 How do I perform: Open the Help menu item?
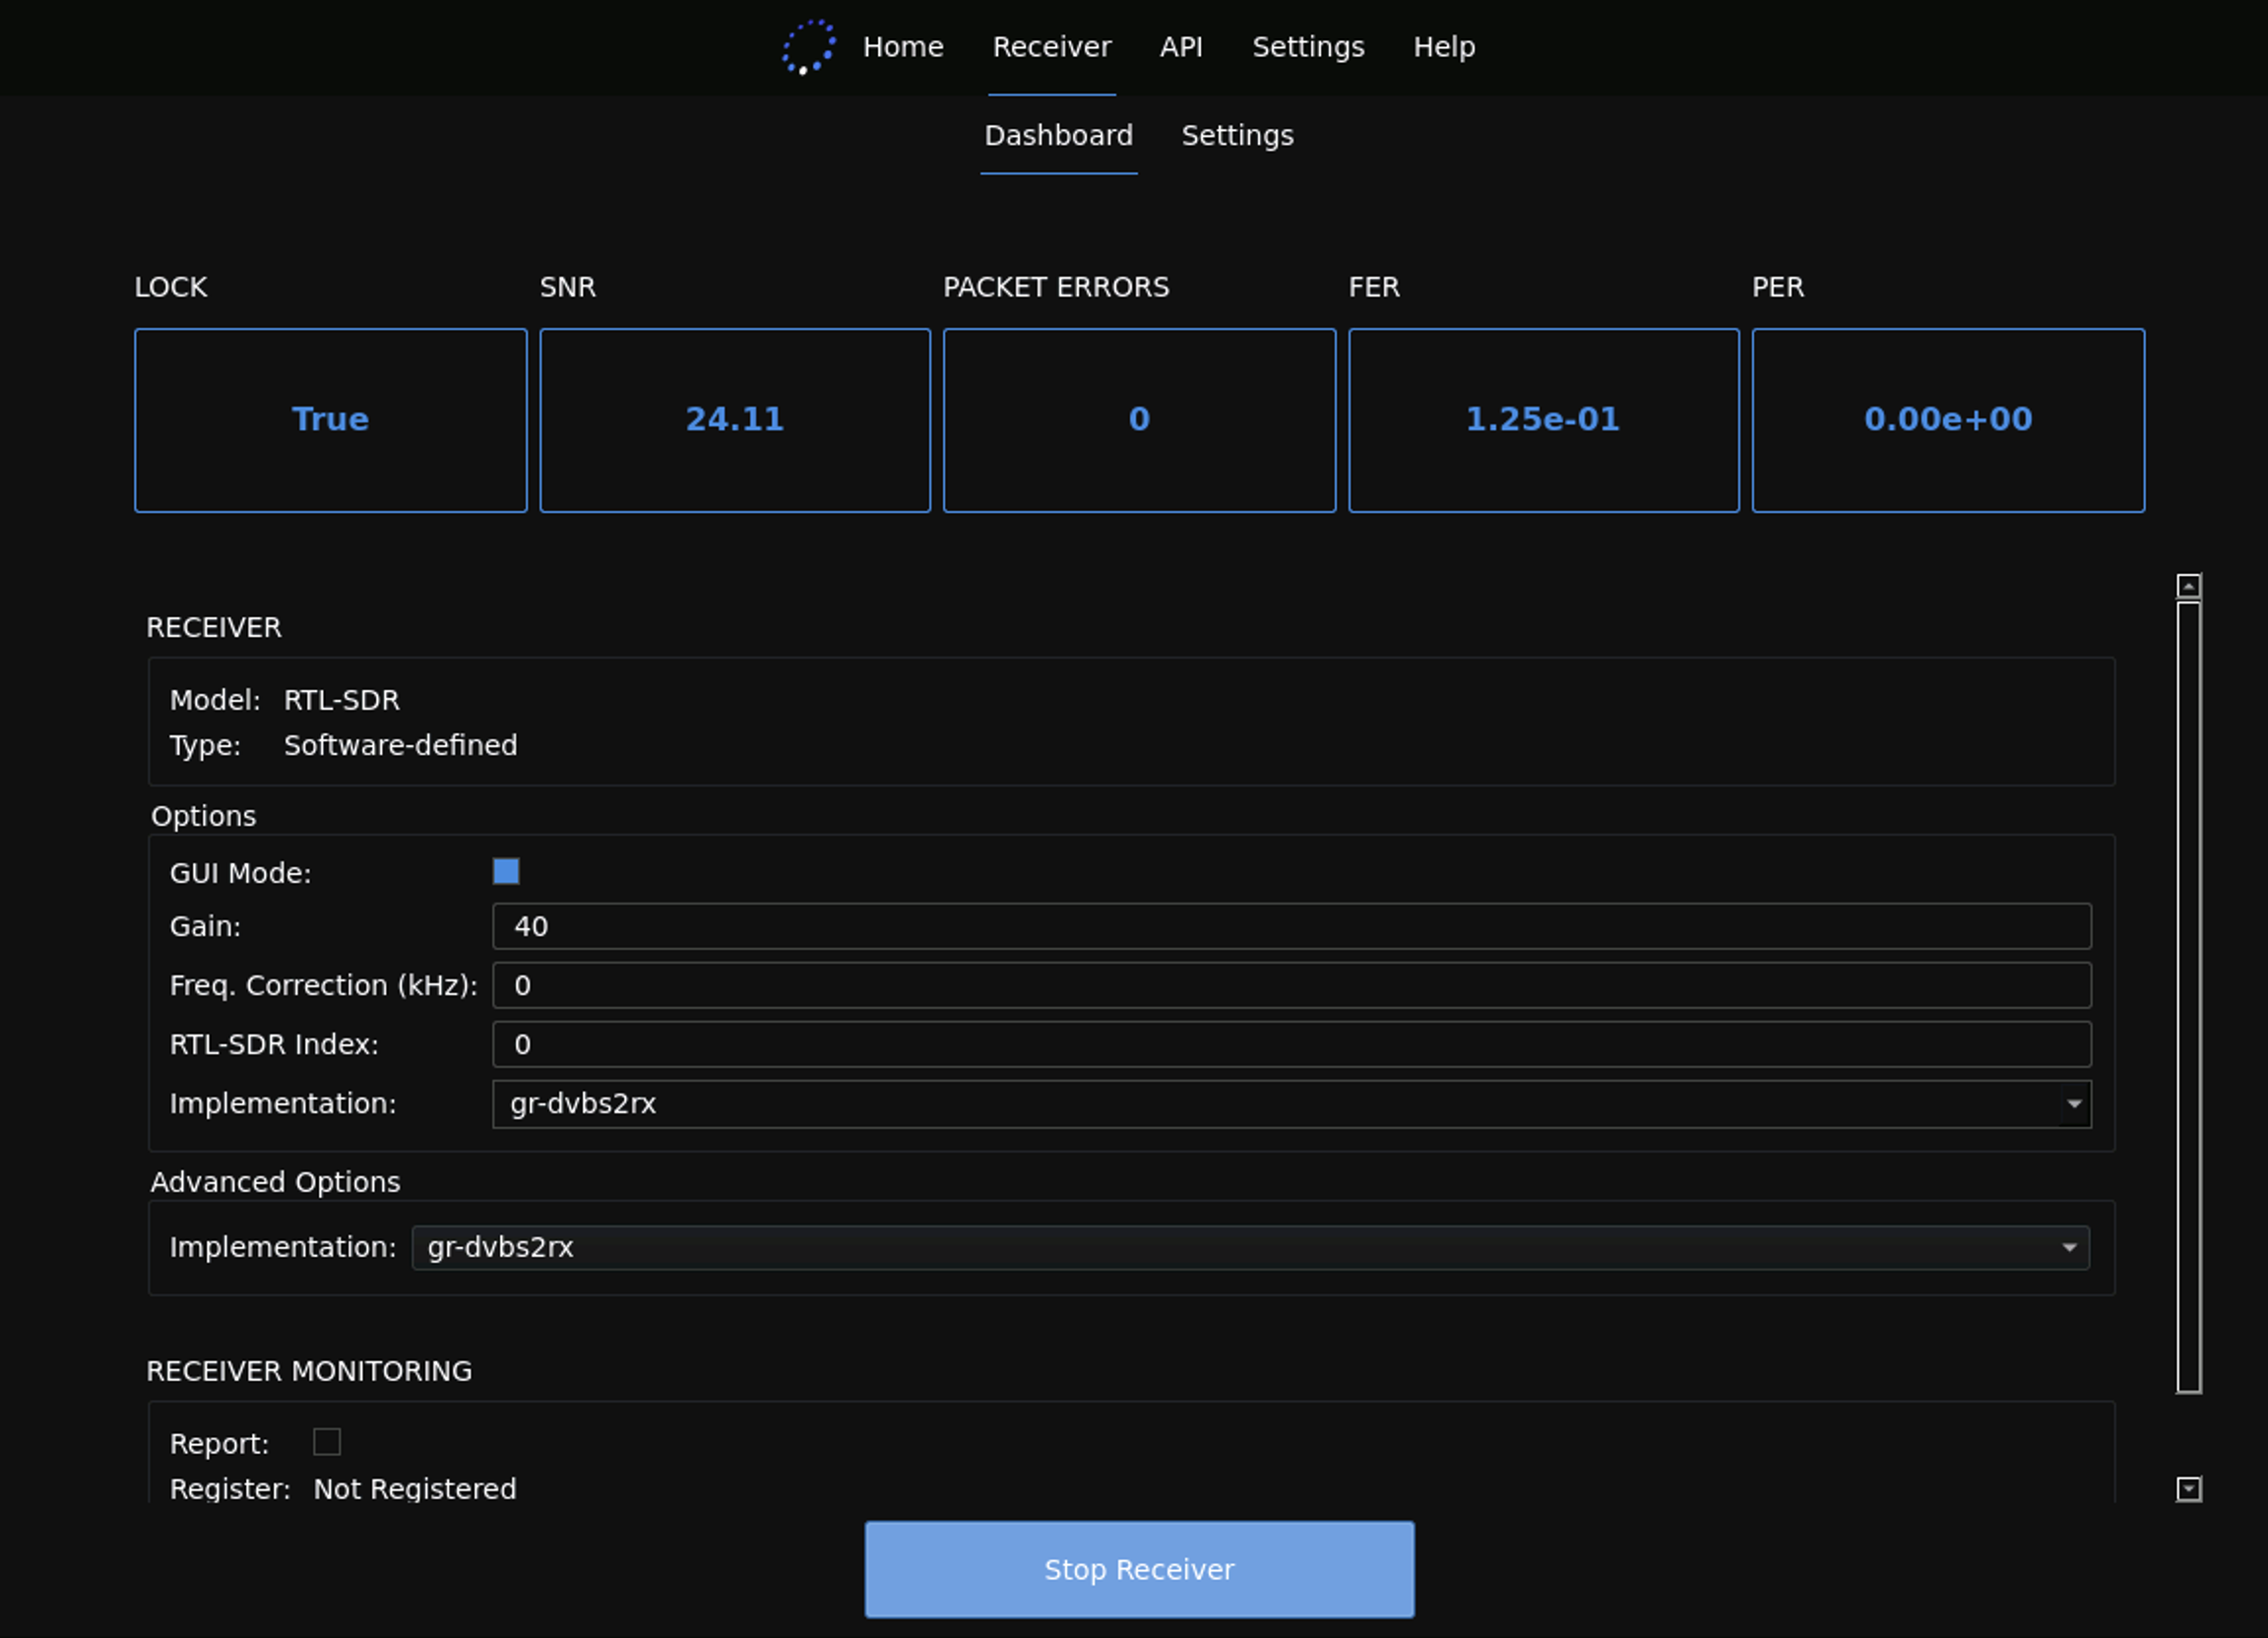[x=1444, y=47]
